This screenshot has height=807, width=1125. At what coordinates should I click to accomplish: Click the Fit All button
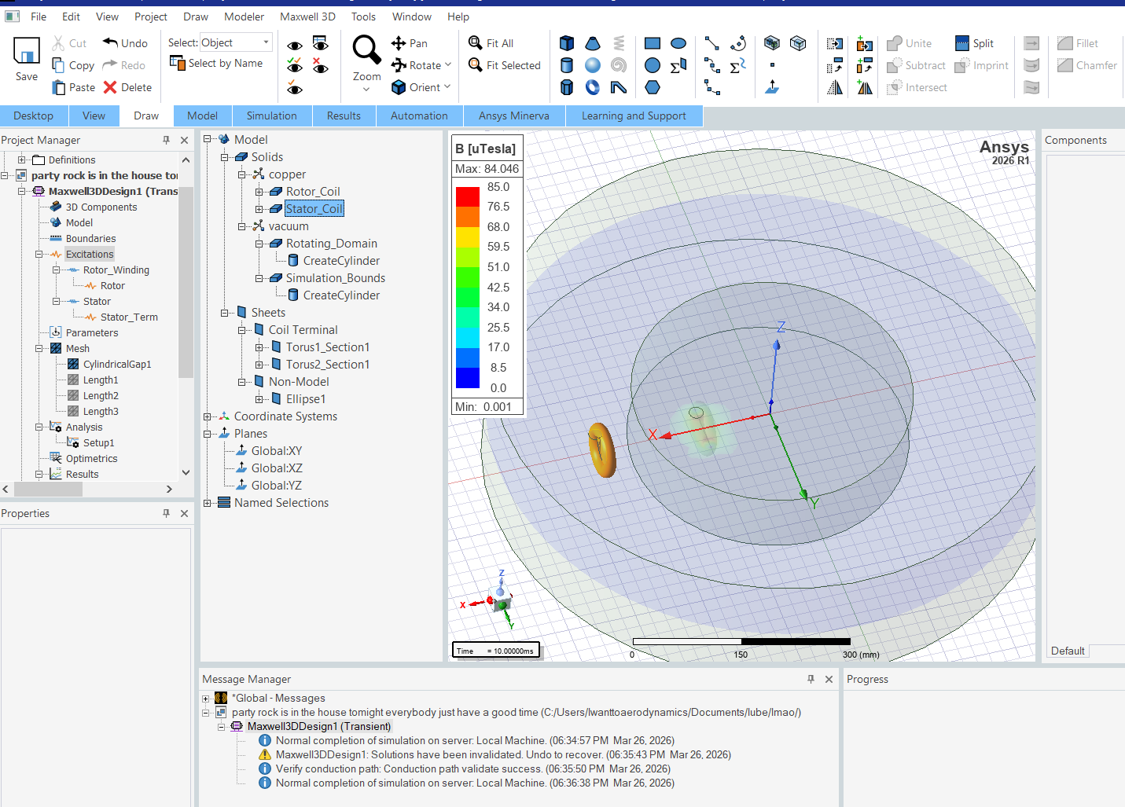(x=491, y=43)
